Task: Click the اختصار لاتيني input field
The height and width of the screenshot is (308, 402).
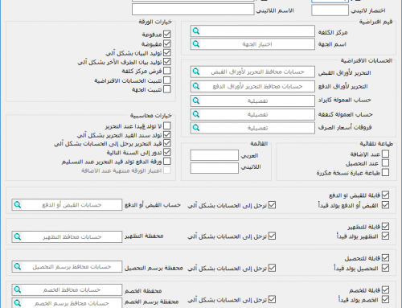Action: tap(330, 10)
